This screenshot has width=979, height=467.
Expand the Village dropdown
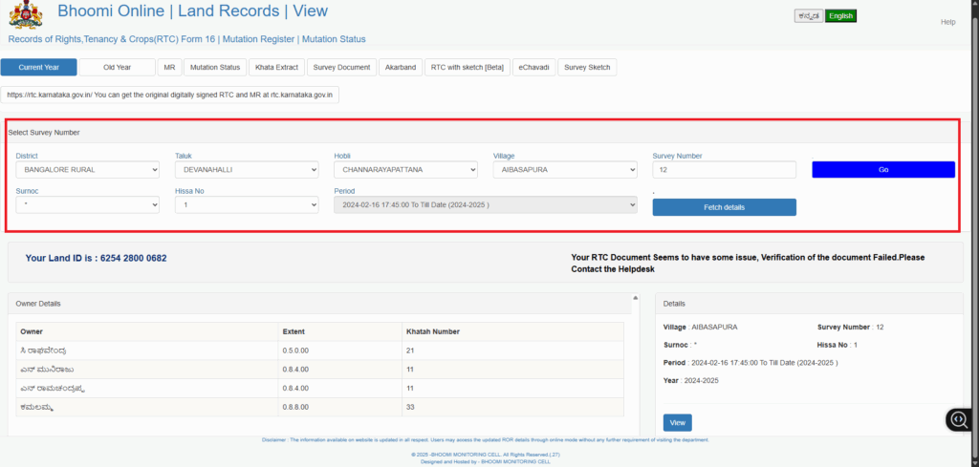coord(565,170)
